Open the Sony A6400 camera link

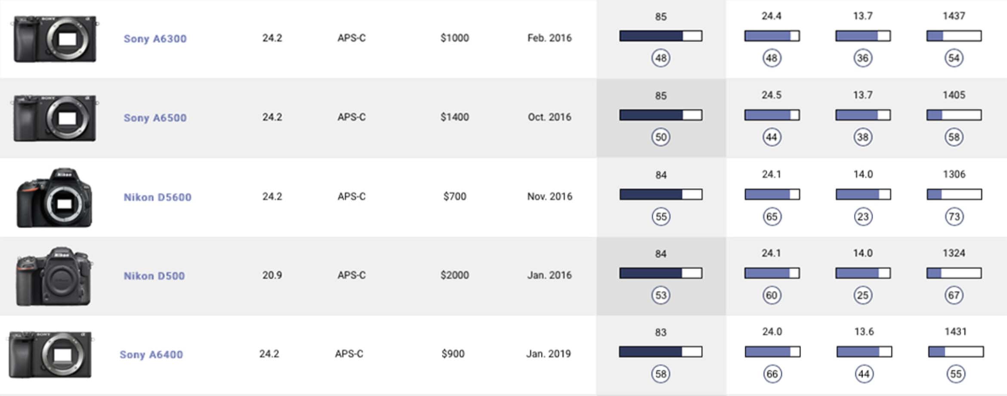click(151, 354)
